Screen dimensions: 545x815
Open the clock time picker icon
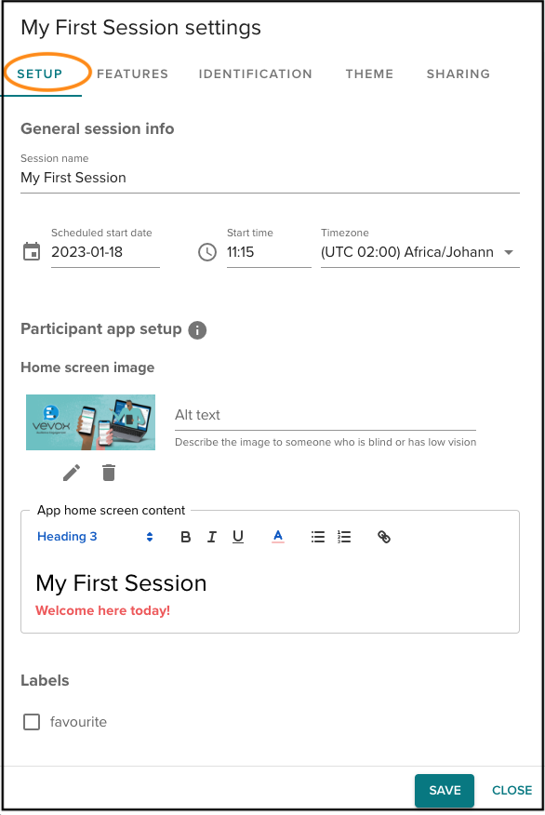[x=207, y=252]
